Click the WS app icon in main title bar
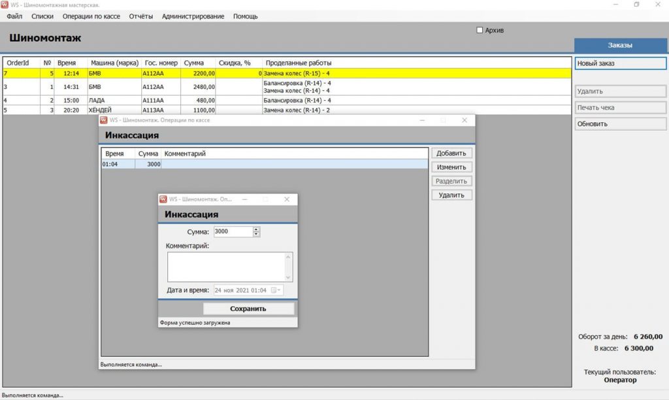Screen dimensions: 669x400 [5, 5]
